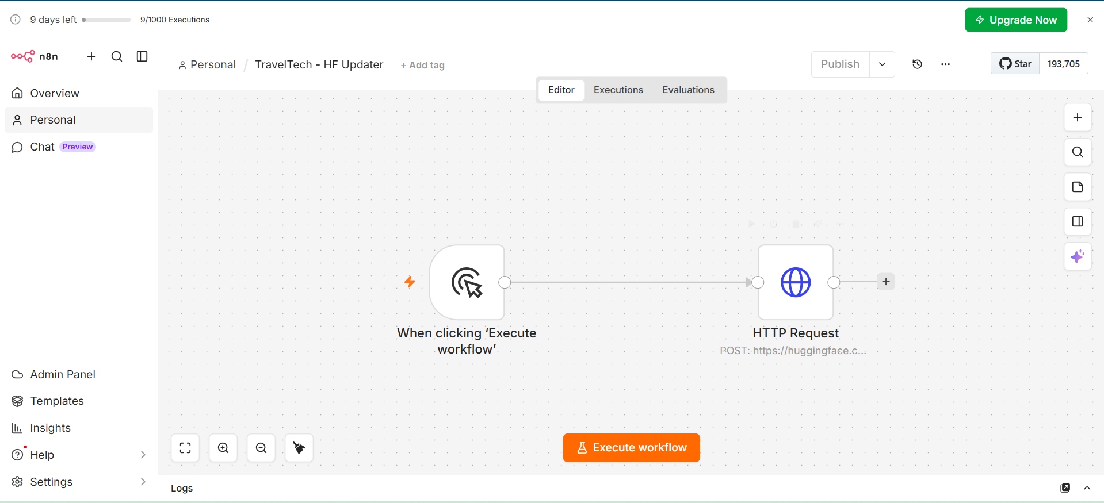Toggle the focus panel icon
The width and height of the screenshot is (1104, 503).
(x=1078, y=221)
